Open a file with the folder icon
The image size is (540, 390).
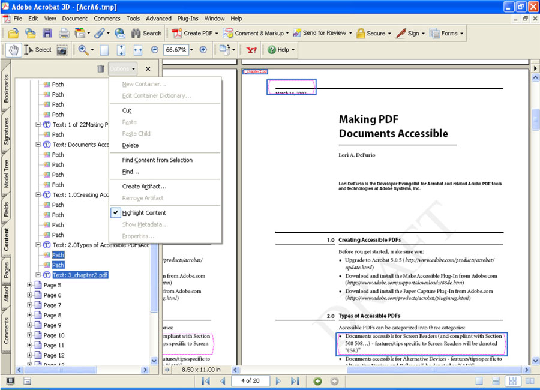click(x=13, y=34)
